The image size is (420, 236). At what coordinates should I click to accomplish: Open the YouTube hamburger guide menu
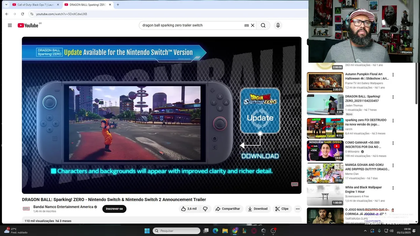(x=10, y=25)
